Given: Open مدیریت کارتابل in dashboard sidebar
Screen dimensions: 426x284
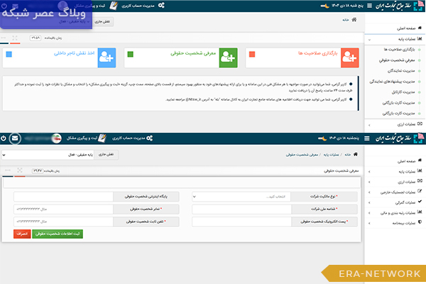Looking at the screenshot, I should (x=403, y=92).
